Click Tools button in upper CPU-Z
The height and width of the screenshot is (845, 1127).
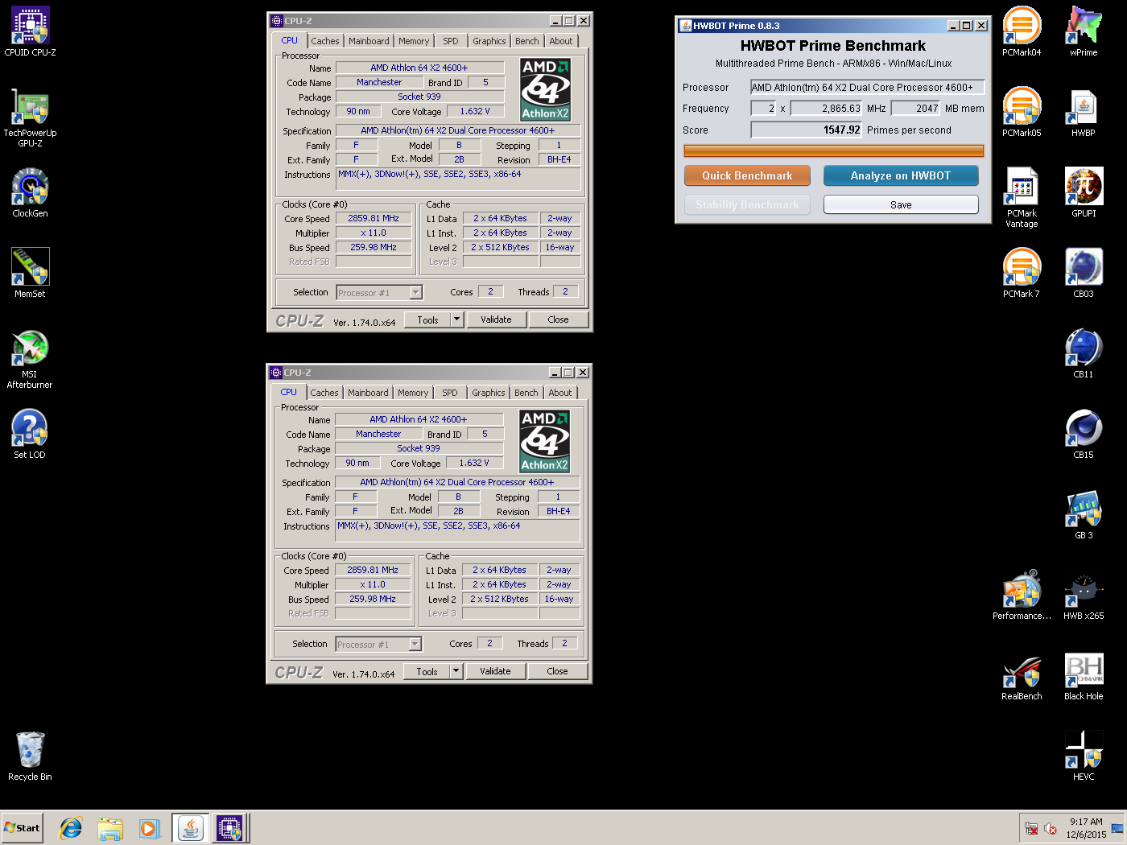(427, 319)
